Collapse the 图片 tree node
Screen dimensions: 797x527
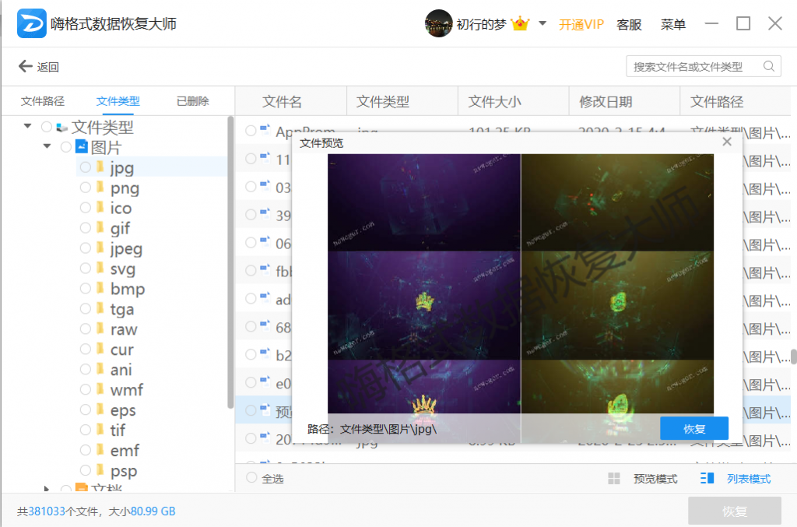(47, 146)
